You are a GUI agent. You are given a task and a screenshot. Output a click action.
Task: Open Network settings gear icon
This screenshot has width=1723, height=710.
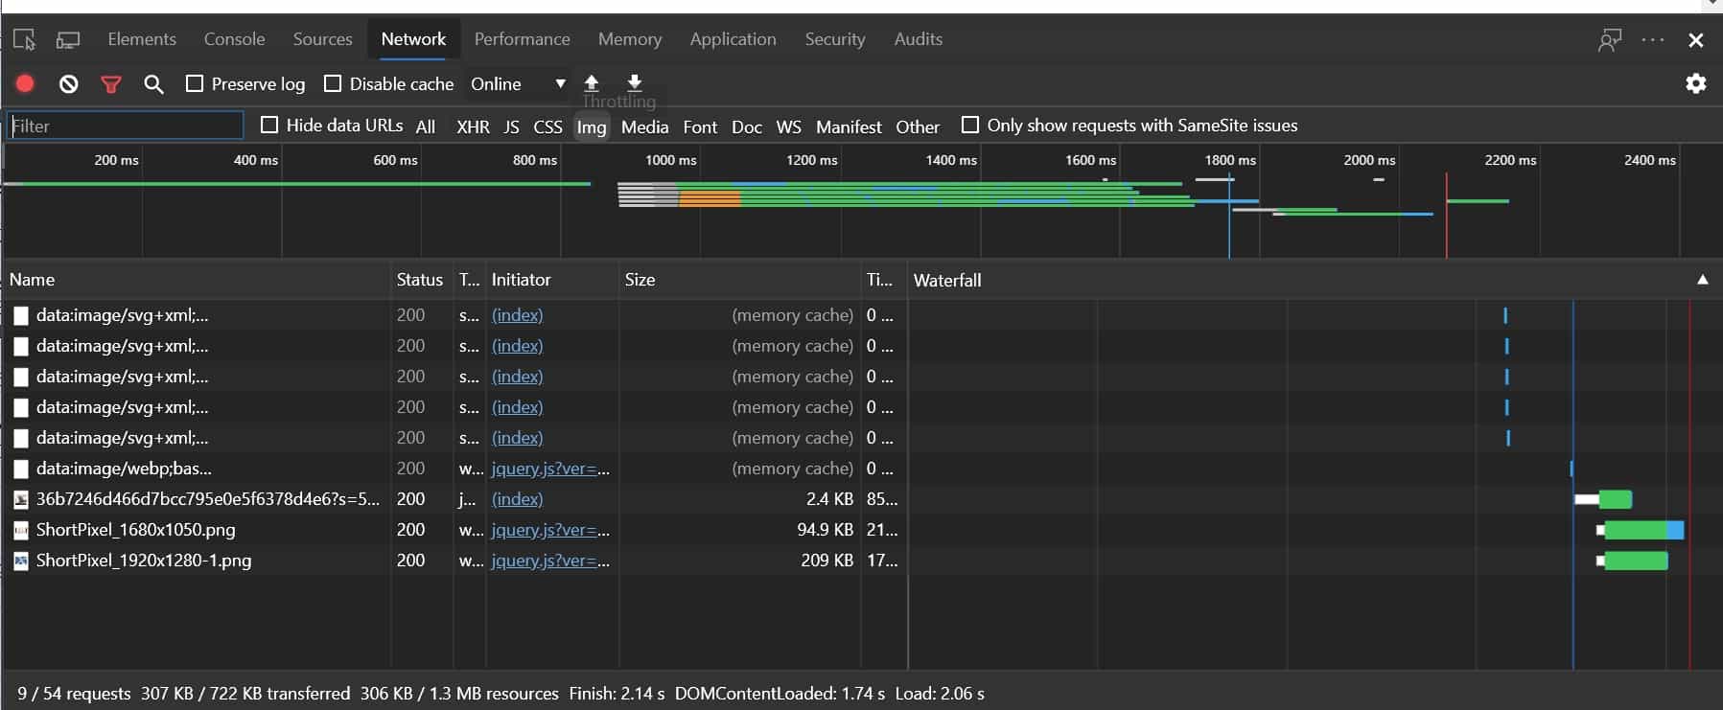(x=1695, y=83)
